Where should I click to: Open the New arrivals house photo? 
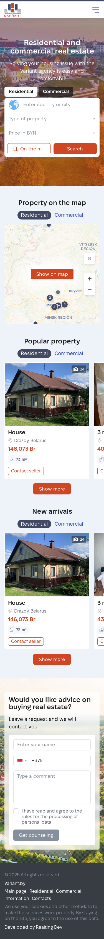(x=47, y=565)
